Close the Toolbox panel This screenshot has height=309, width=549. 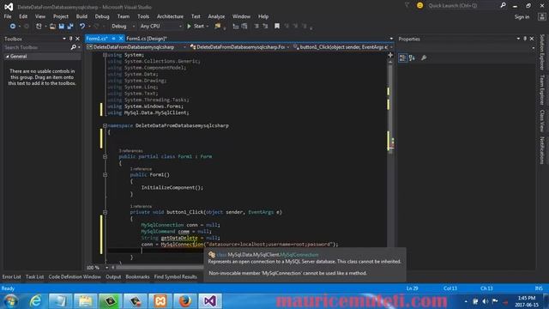tap(77, 39)
